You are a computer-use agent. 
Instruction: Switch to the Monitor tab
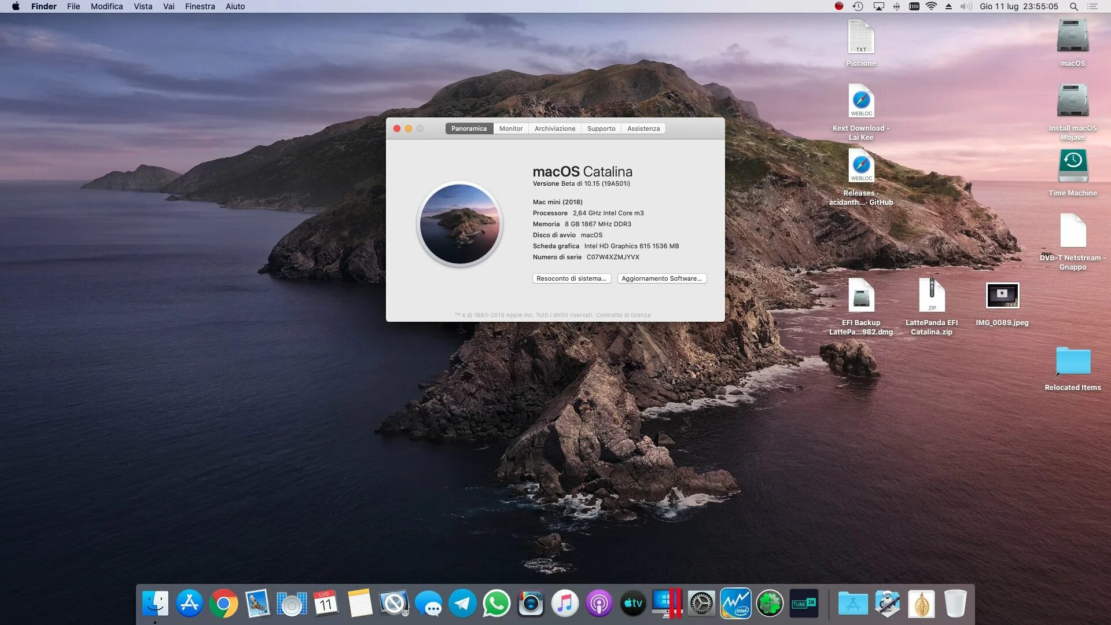[x=510, y=128]
